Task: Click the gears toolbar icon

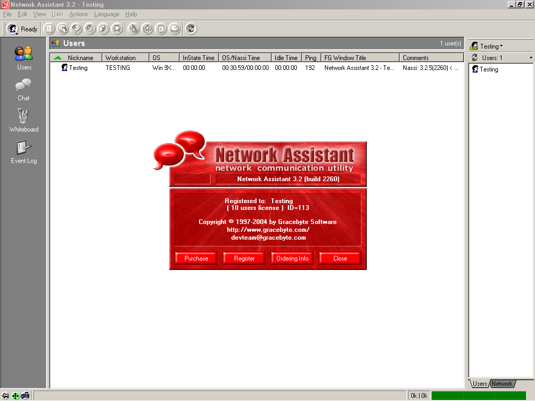Action: (134, 29)
